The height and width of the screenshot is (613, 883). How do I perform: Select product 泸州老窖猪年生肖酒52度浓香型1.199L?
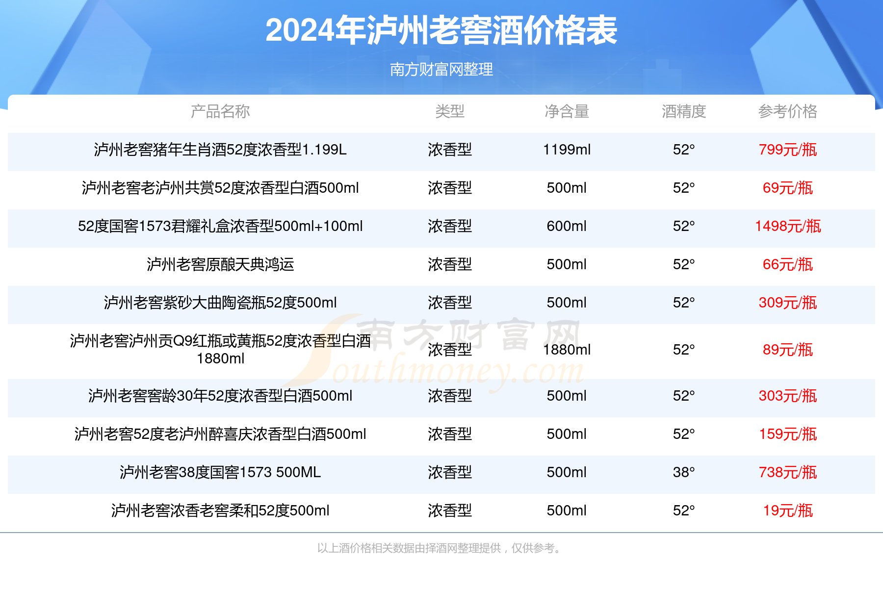tap(220, 150)
